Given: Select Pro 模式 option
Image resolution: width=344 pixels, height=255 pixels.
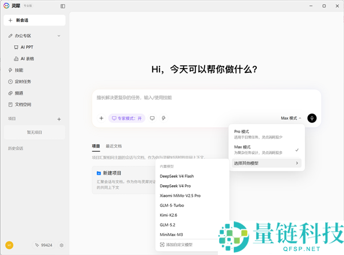Looking at the screenshot, I should (x=267, y=134).
